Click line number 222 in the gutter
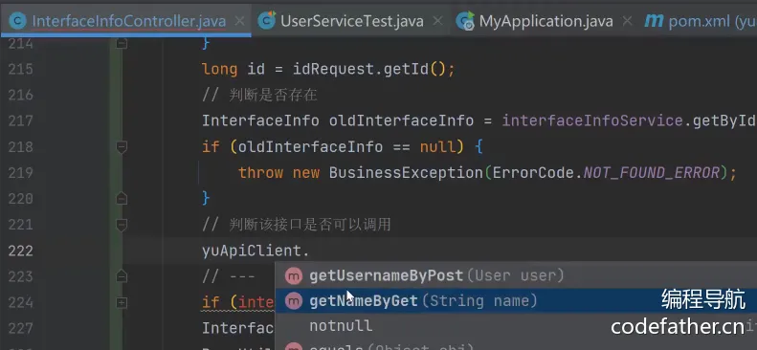Viewport: 757px width, 350px height. (20, 251)
